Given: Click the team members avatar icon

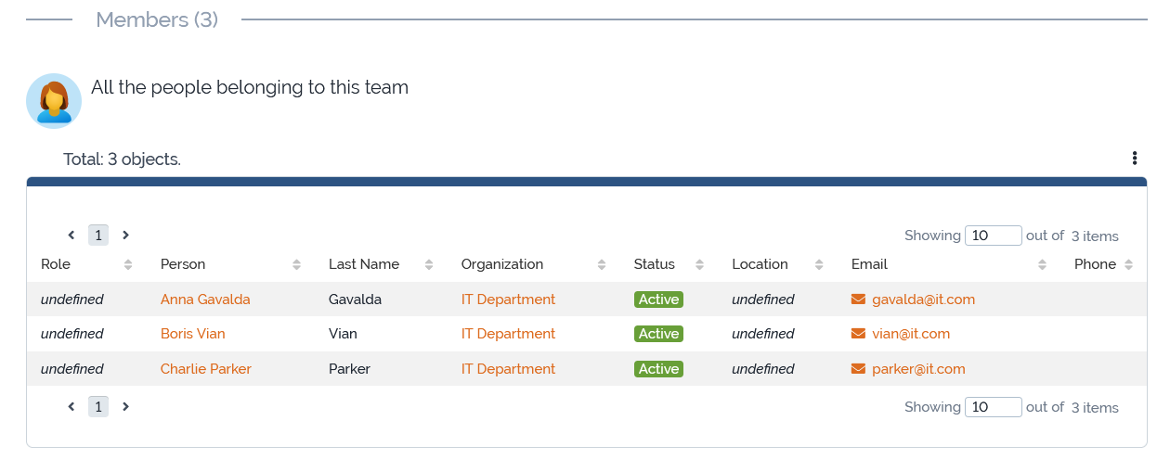Looking at the screenshot, I should (54, 100).
